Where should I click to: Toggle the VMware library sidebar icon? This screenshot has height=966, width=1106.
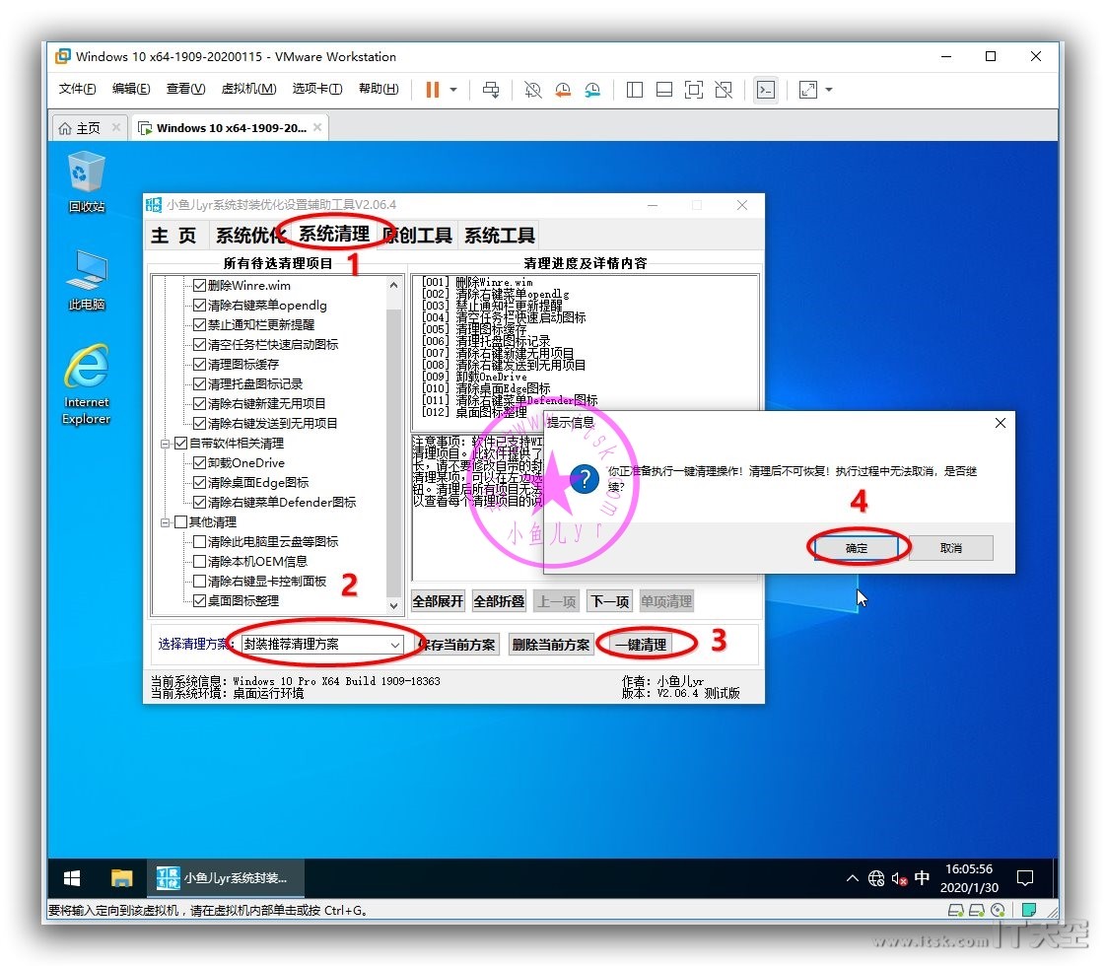click(634, 90)
